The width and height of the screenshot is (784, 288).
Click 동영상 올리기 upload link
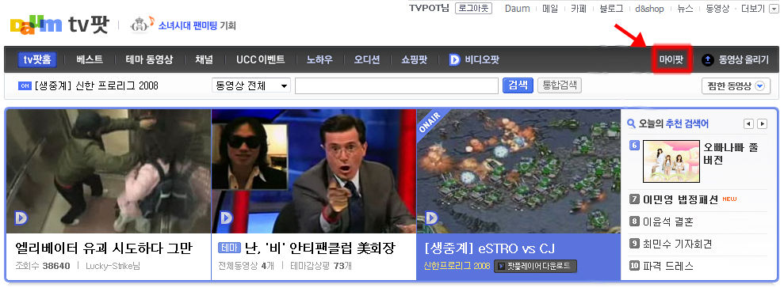[744, 60]
